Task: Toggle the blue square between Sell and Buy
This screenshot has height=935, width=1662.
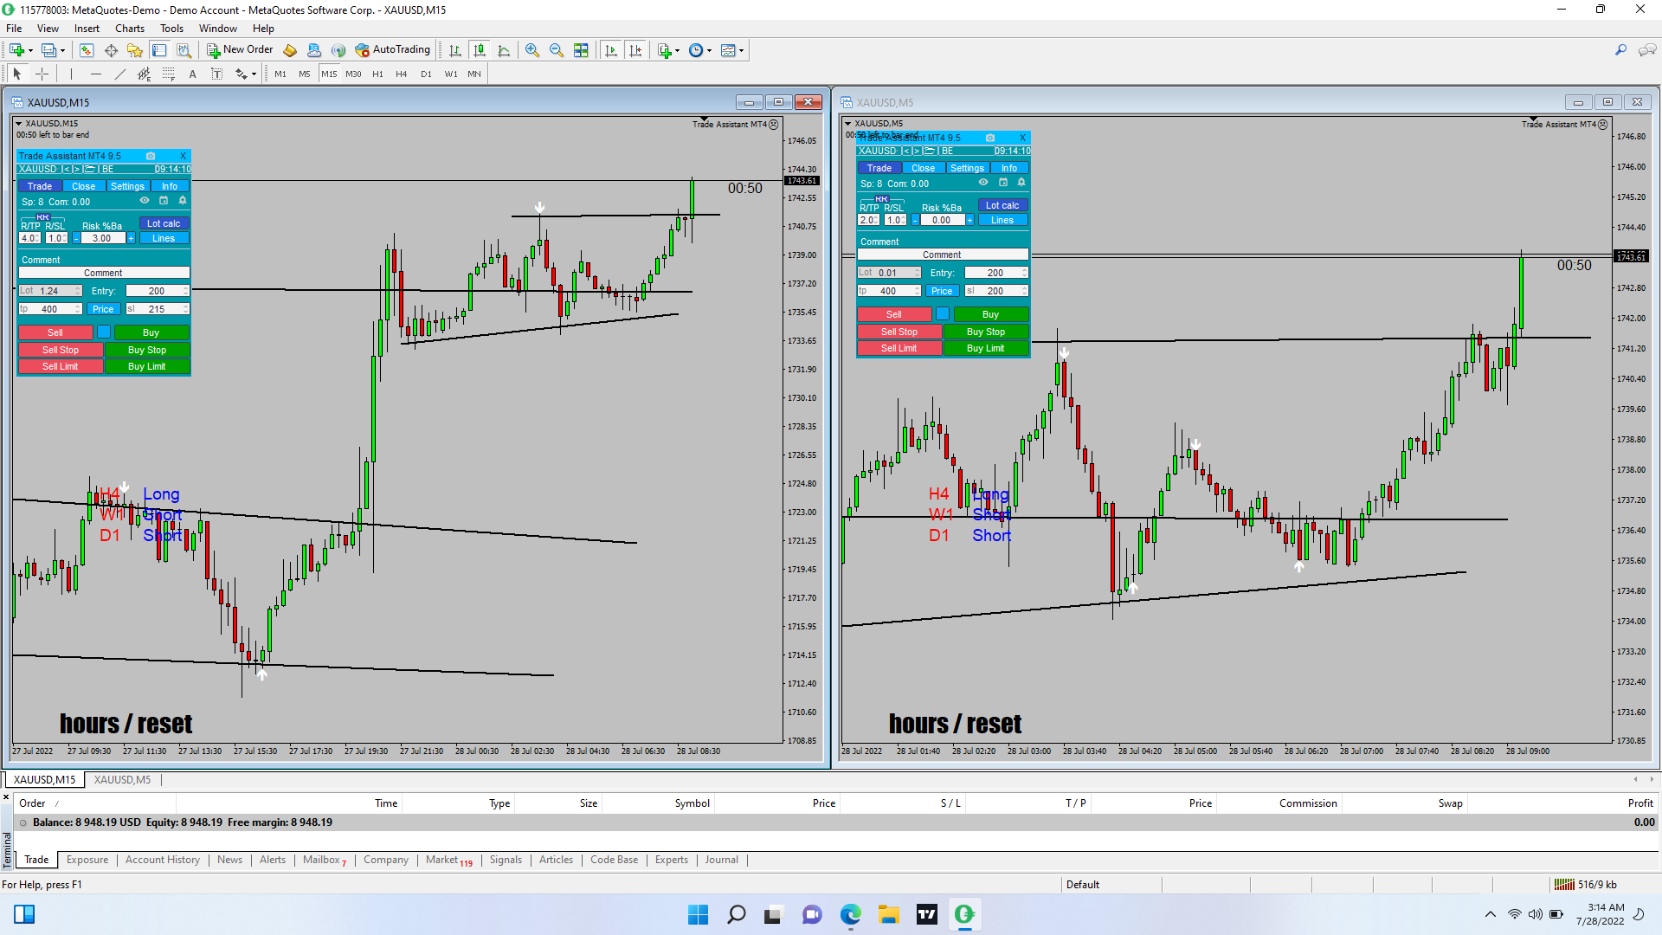Action: (x=104, y=332)
